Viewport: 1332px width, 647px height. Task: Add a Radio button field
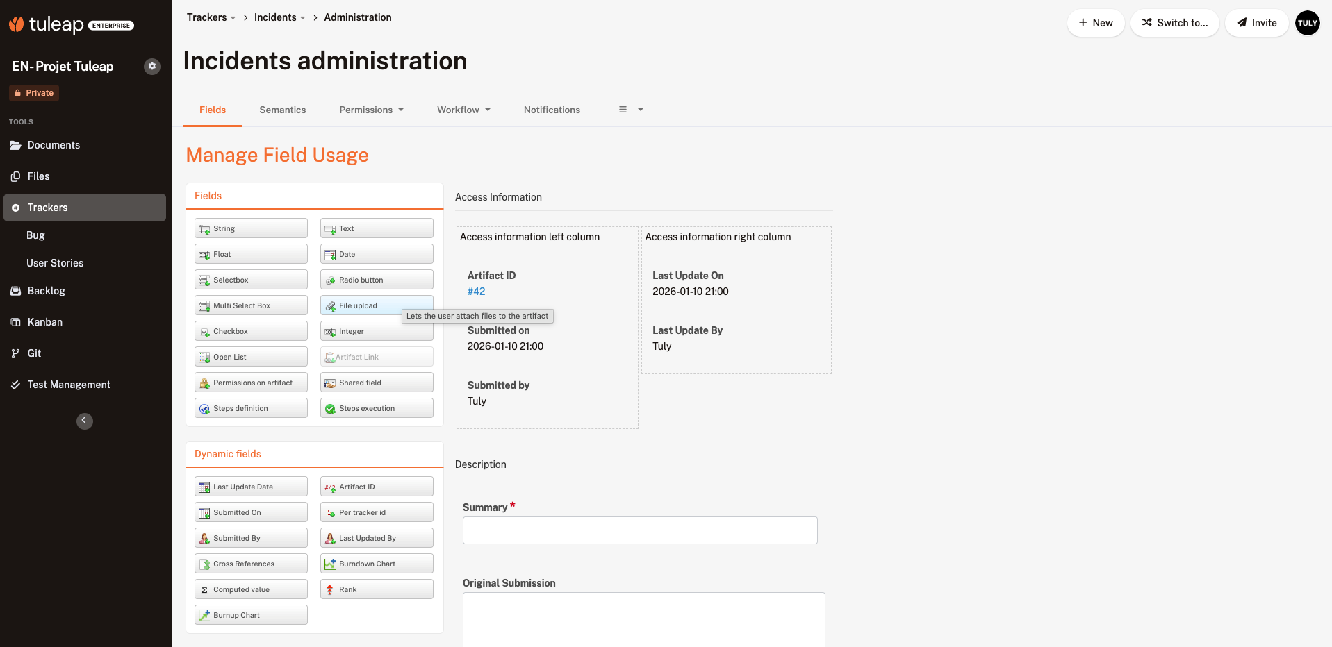(x=376, y=280)
